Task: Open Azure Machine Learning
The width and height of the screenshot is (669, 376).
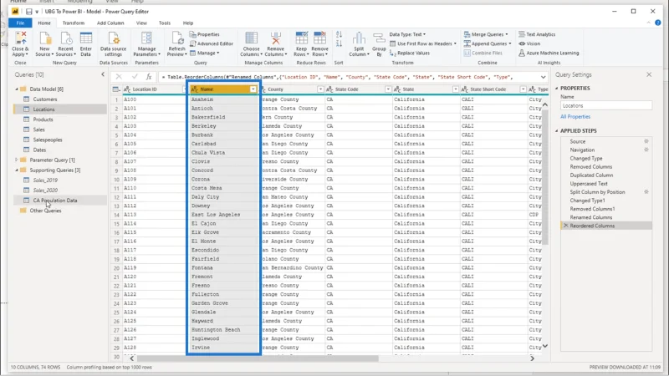Action: point(549,53)
